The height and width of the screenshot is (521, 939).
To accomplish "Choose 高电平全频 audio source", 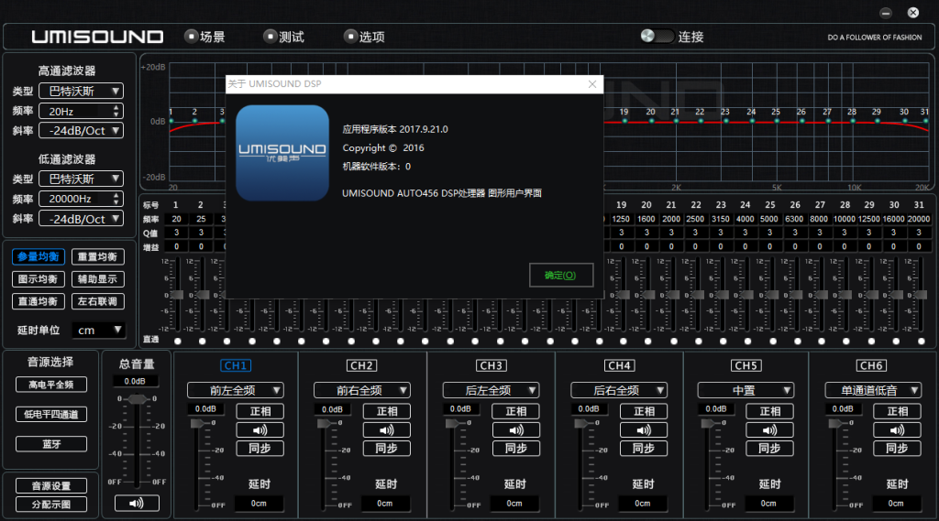I will point(51,385).
